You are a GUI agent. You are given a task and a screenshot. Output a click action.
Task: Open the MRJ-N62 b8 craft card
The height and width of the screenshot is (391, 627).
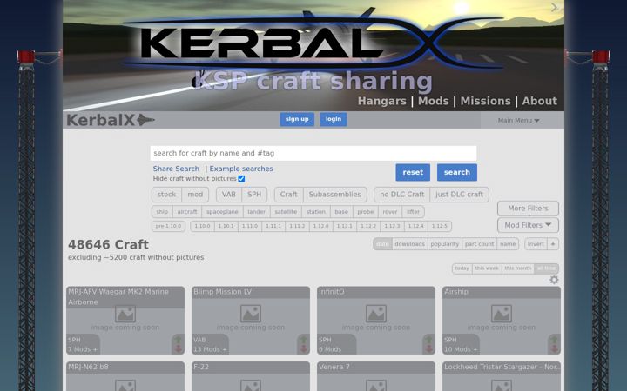pyautogui.click(x=125, y=376)
